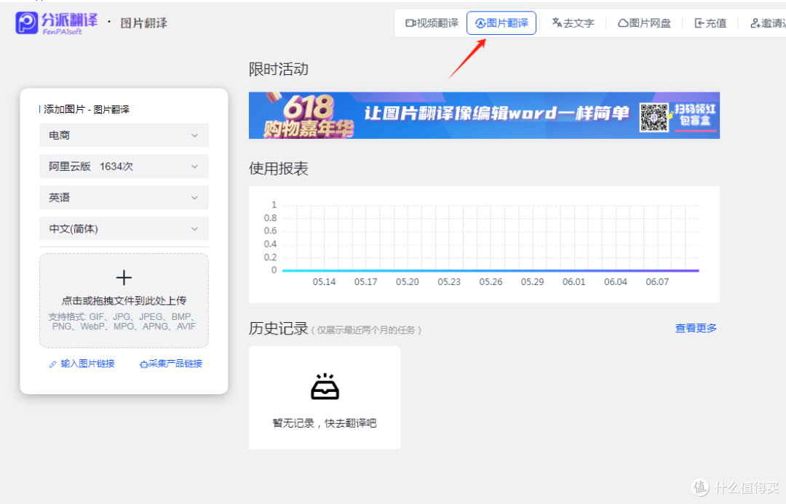Open the 英语 source language dropdown
Screen dimensions: 786x504
coord(124,197)
